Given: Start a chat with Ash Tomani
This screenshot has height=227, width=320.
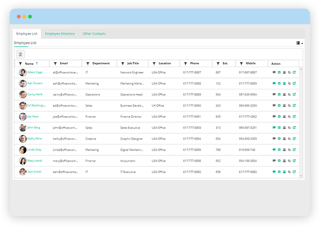Looking at the screenshot, I should pyautogui.click(x=274, y=83).
